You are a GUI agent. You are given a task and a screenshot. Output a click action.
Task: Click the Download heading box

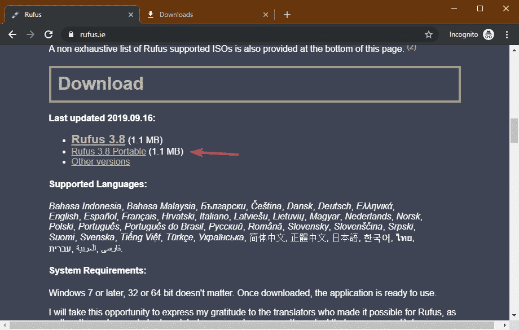coord(255,85)
